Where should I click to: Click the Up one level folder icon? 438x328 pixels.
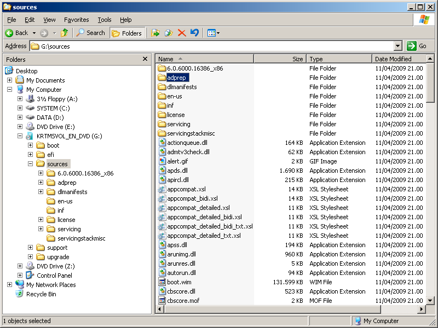pyautogui.click(x=65, y=33)
